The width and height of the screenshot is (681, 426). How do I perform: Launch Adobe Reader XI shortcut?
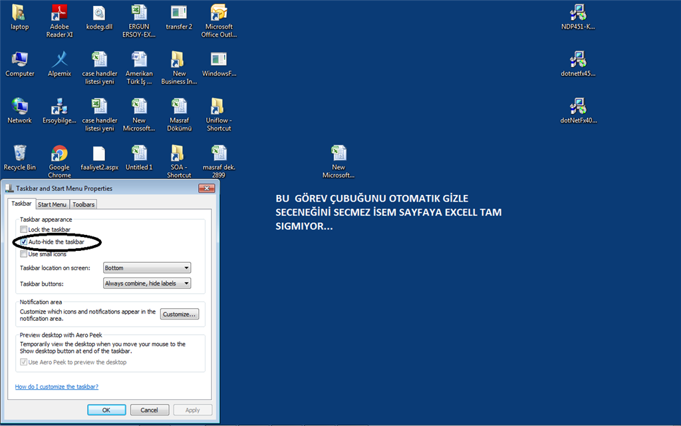click(59, 13)
